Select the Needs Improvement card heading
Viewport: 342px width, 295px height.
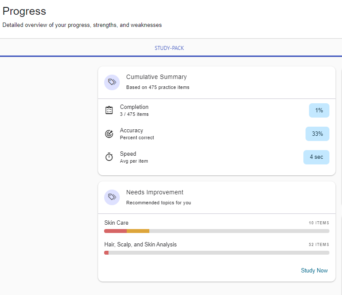click(x=155, y=192)
